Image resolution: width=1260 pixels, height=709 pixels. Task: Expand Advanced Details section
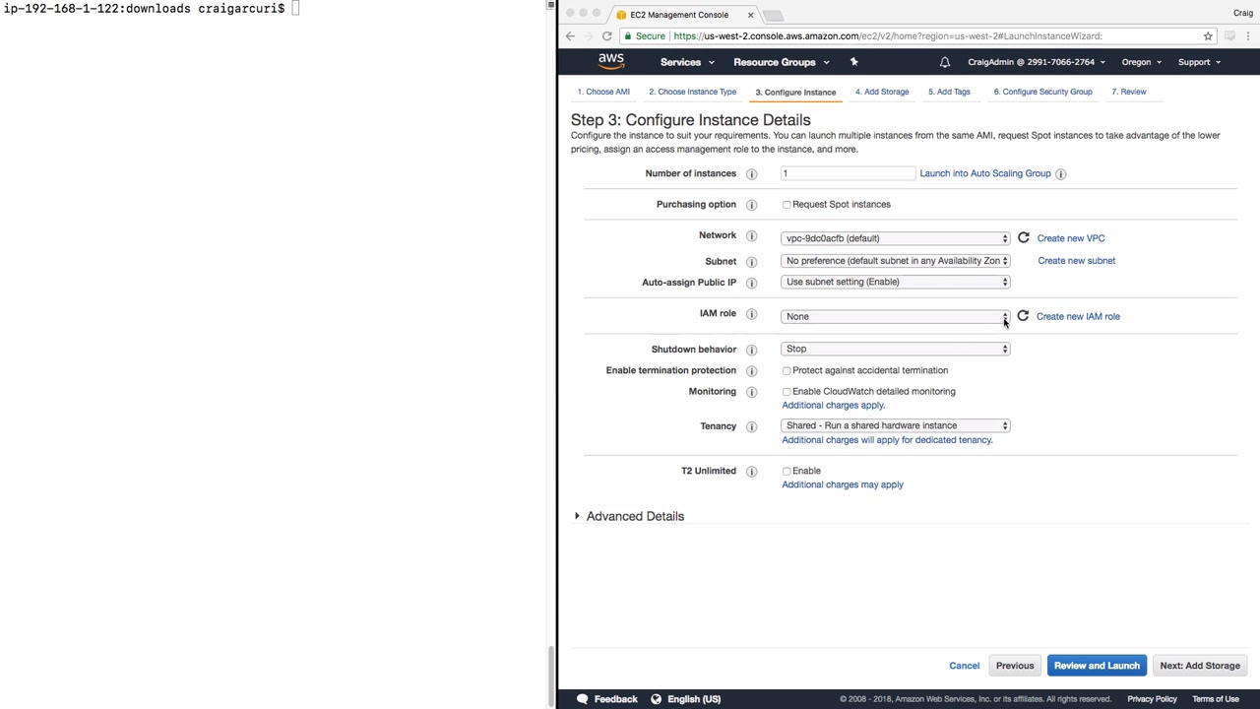point(629,516)
